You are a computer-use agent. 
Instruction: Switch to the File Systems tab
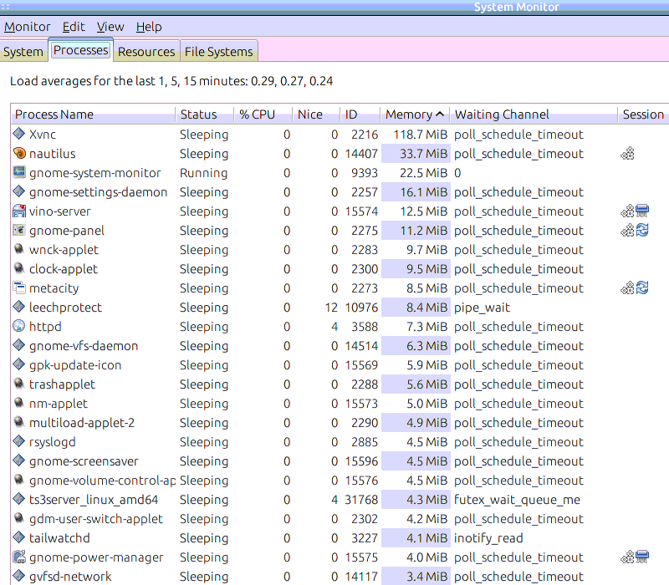pyautogui.click(x=218, y=52)
